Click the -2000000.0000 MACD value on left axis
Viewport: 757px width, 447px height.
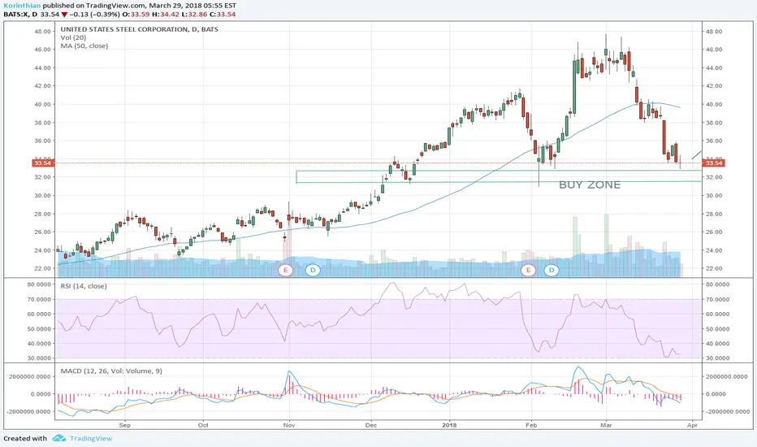[x=28, y=412]
